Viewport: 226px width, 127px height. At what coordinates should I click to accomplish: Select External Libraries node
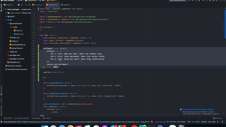point(13,66)
